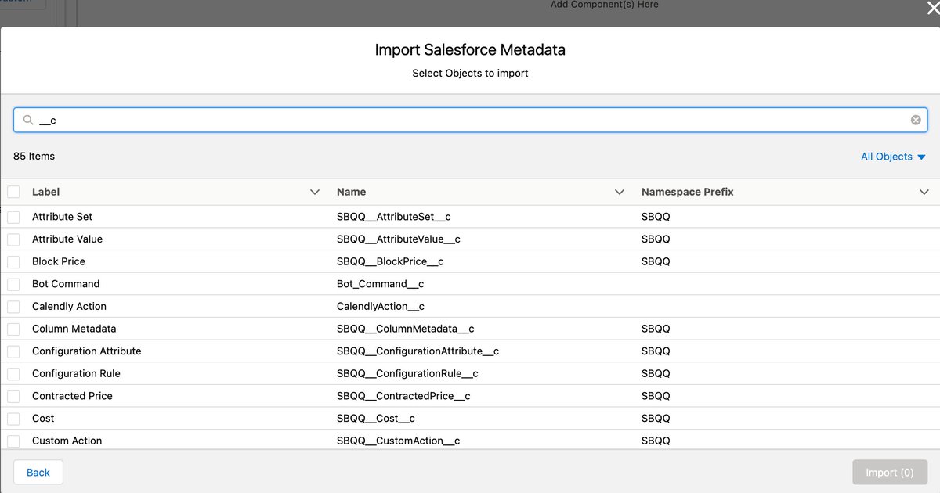Open the Namespace Prefix column menu chevron
940x493 pixels.
(x=924, y=192)
